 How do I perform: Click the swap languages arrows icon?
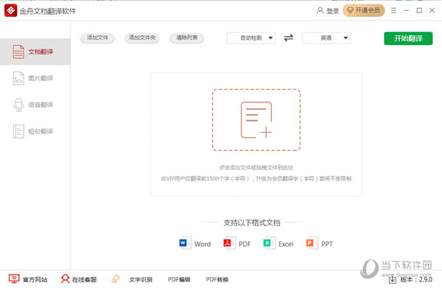point(288,38)
